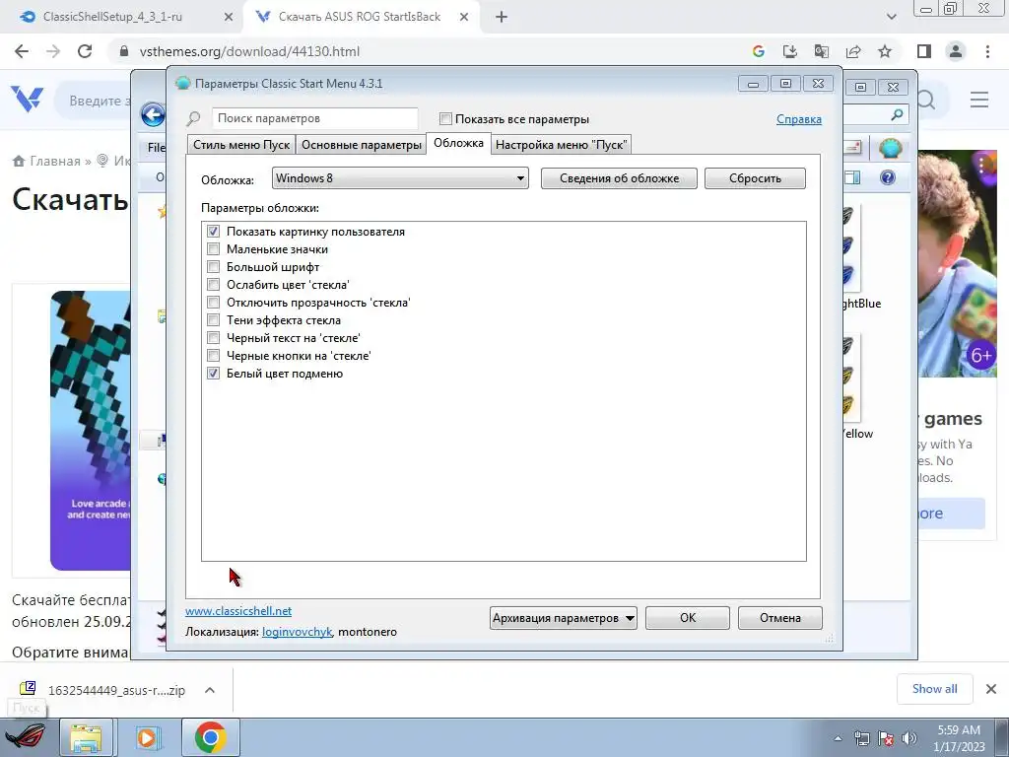Toggle the preview pane icon in Explorer

(853, 177)
